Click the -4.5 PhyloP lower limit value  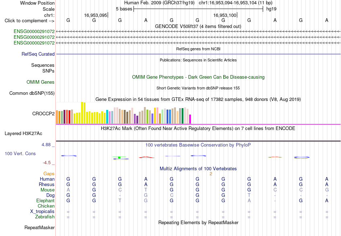pos(47,163)
